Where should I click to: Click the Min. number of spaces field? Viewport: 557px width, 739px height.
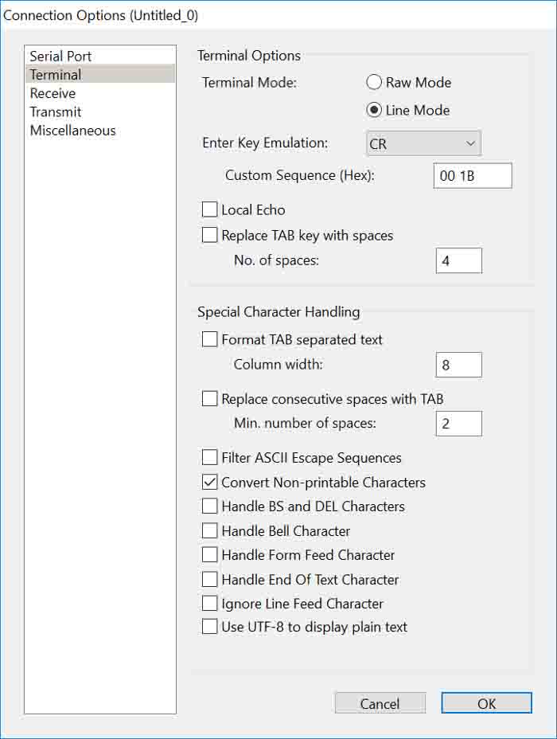click(459, 424)
